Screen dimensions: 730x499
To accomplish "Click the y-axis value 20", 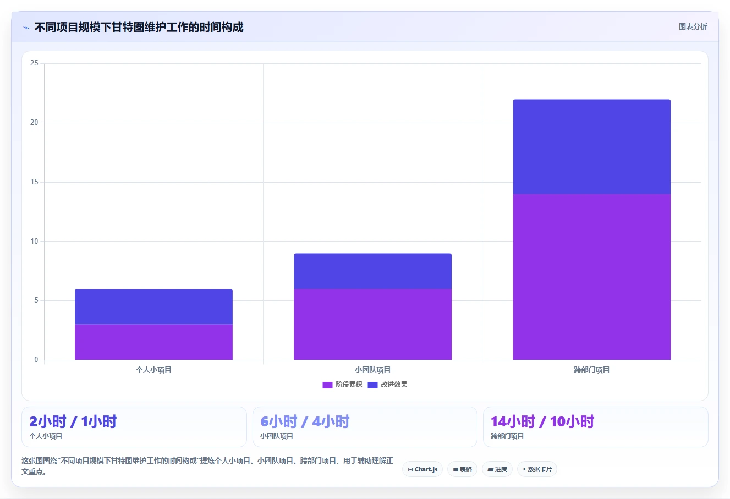I will 34,123.
